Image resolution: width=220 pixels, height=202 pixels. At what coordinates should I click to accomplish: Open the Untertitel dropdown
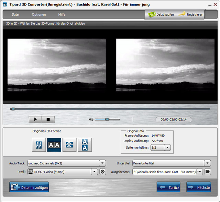point(207,163)
